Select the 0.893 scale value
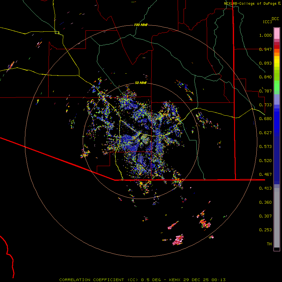The image size is (282, 282). (265, 63)
